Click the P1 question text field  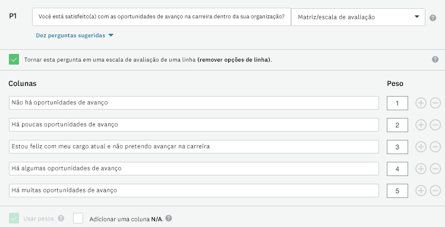tap(162, 17)
